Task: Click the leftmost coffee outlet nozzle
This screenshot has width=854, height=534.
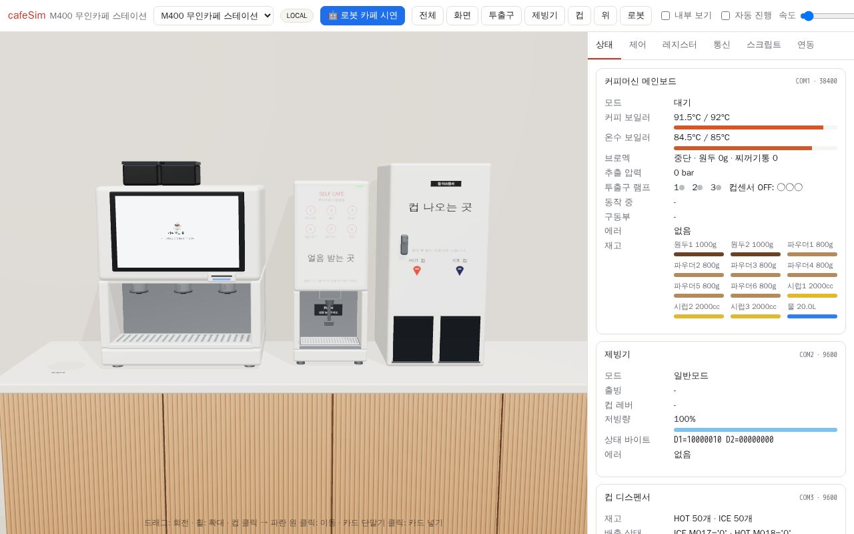Action: (x=138, y=288)
